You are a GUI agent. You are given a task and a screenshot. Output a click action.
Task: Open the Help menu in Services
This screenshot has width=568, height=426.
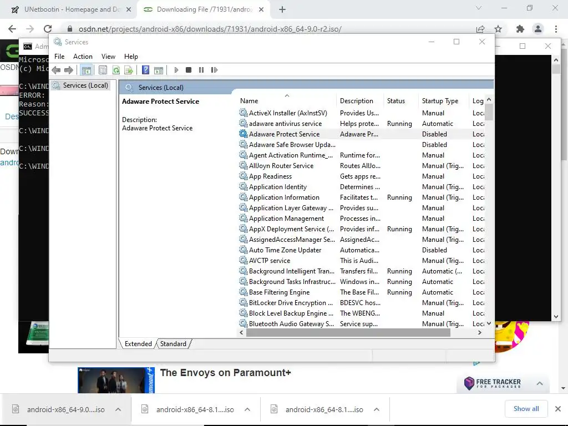(x=131, y=57)
